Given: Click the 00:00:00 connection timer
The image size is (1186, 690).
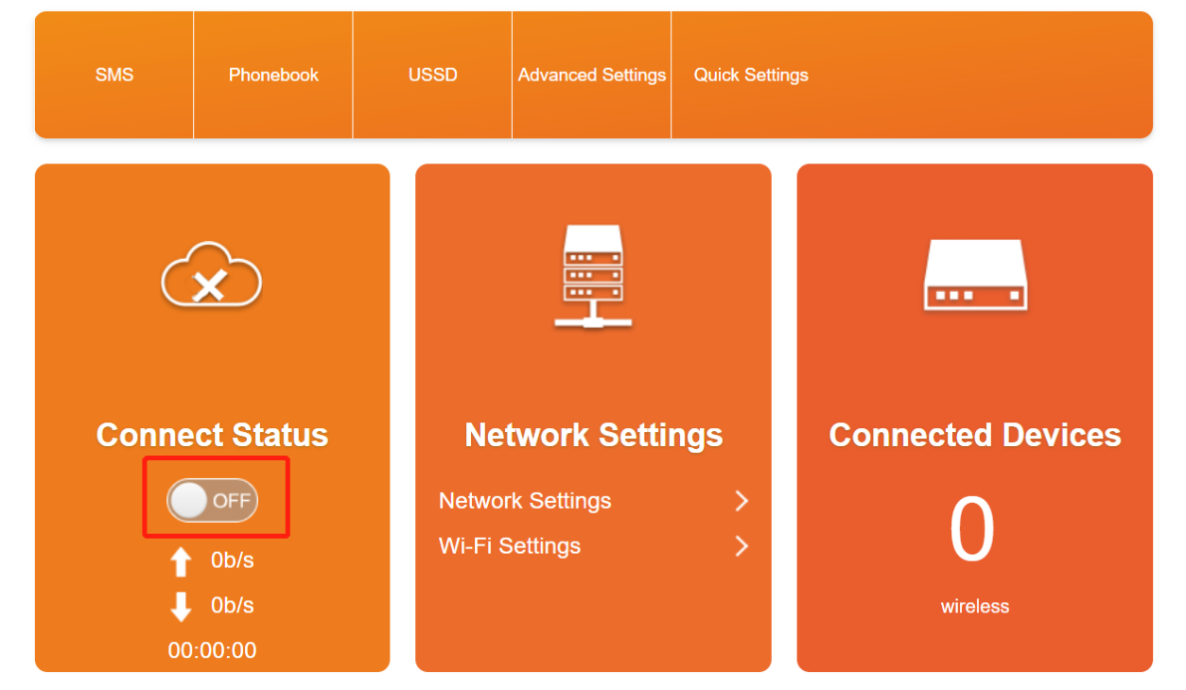Looking at the screenshot, I should (x=212, y=650).
